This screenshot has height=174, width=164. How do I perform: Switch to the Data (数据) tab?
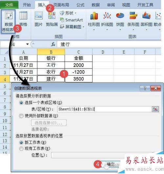[96, 5]
